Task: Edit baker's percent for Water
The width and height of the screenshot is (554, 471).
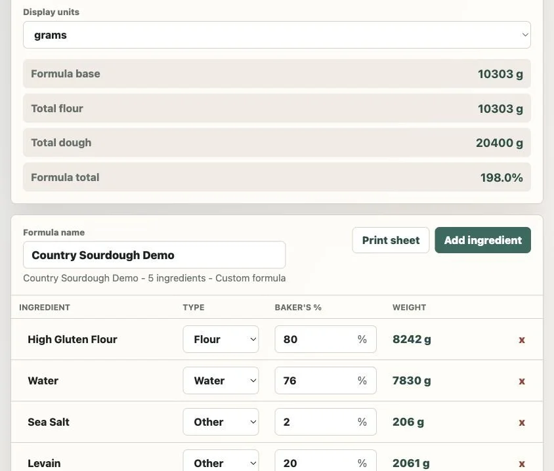Action: point(326,380)
